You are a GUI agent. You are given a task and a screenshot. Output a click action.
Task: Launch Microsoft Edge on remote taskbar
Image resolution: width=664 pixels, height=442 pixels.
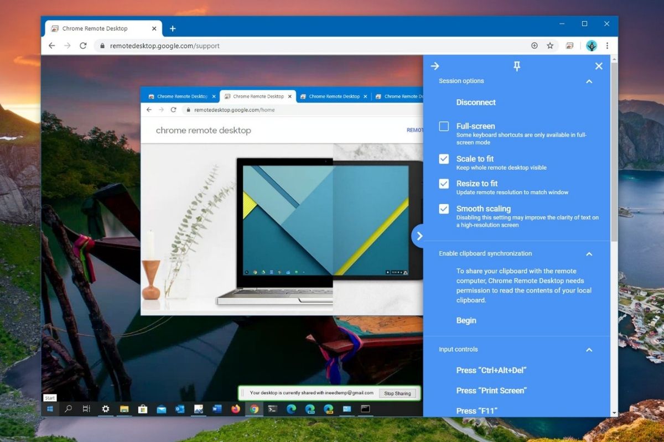tap(291, 409)
